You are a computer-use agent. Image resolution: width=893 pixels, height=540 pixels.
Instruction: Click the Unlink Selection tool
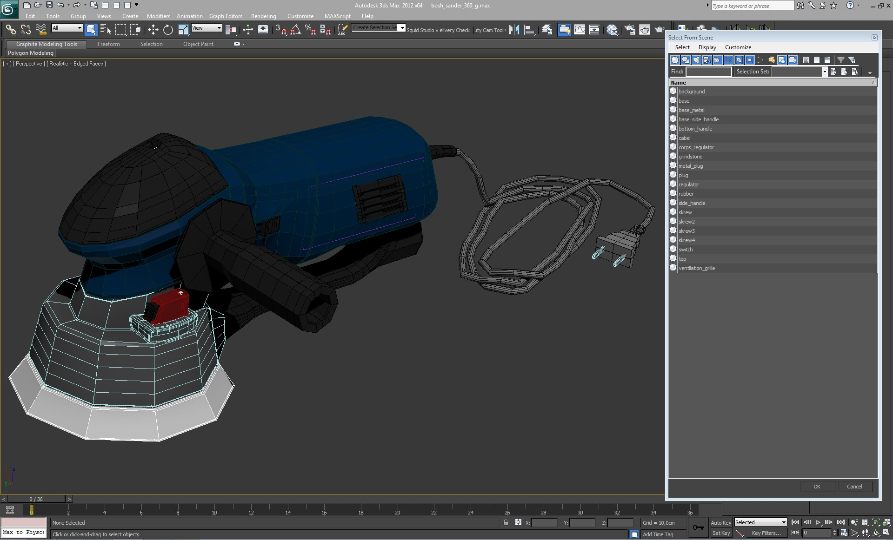point(26,30)
